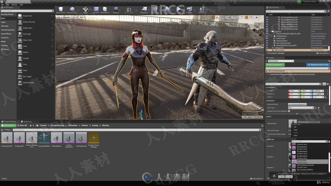This screenshot has height=186, width=331.
Task: Open the File menu
Action: pyautogui.click(x=3, y=5)
